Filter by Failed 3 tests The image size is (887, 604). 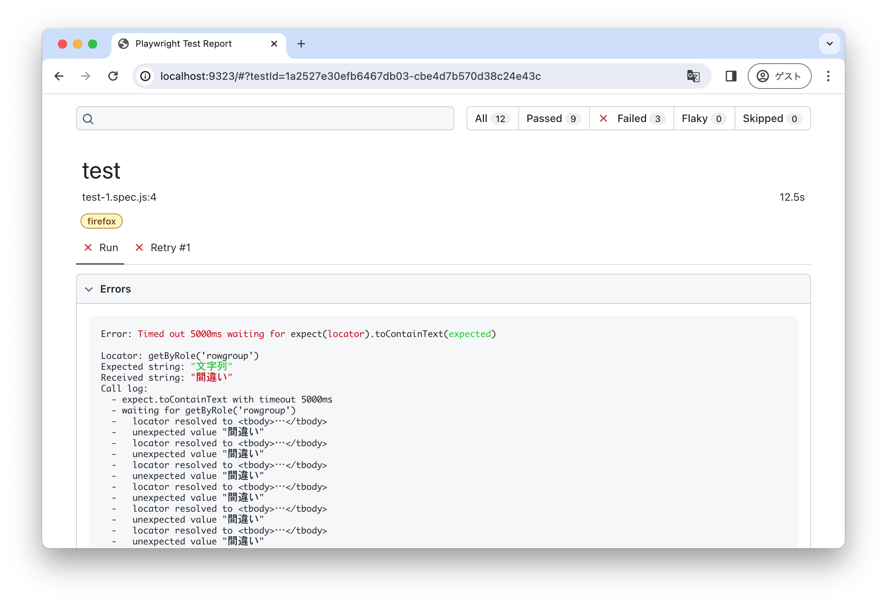(x=632, y=118)
